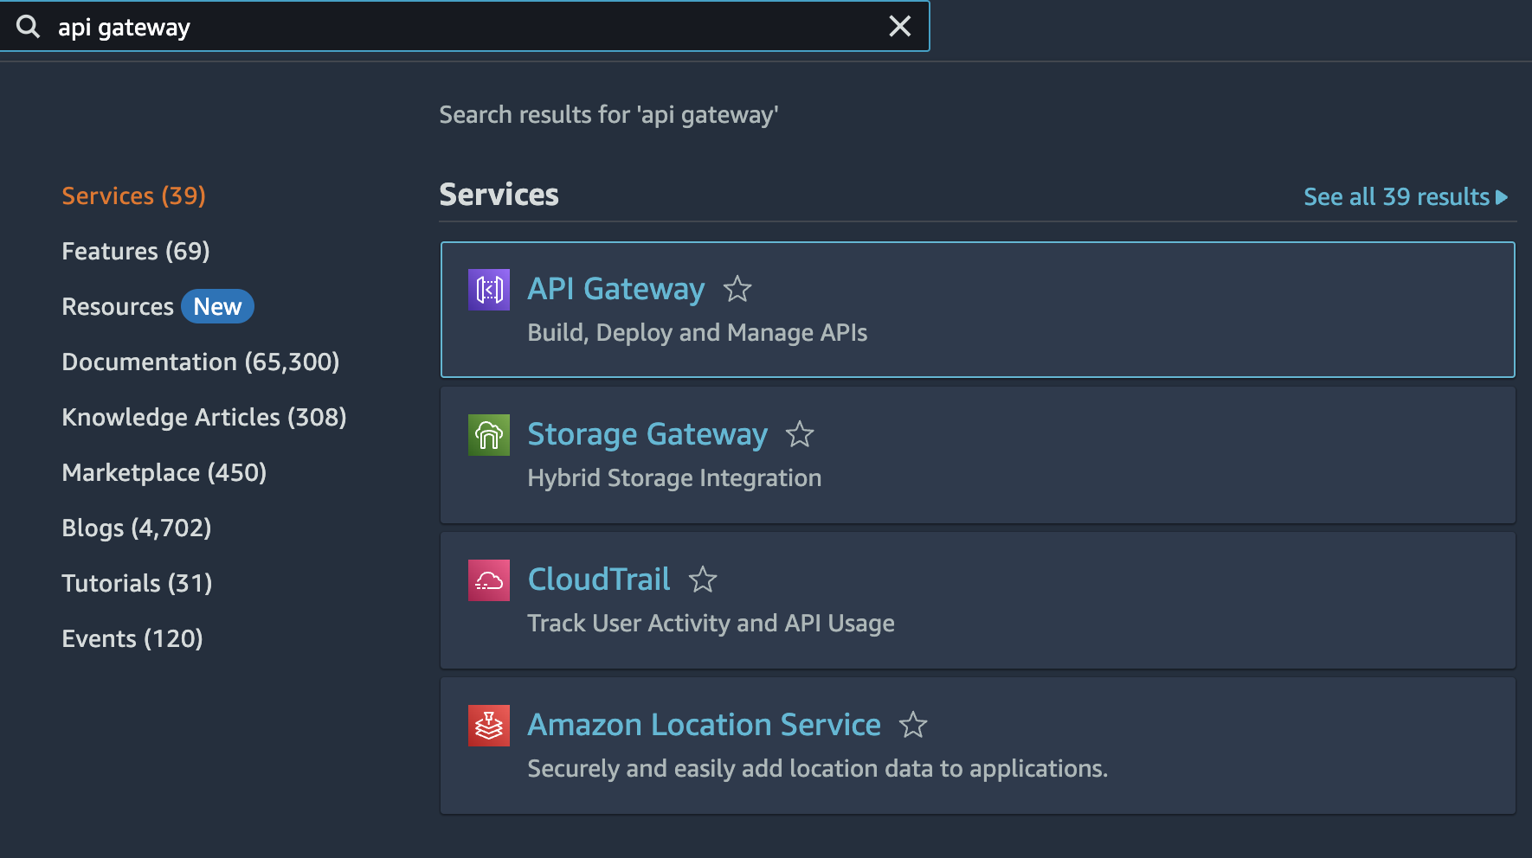Select the Resources category
This screenshot has width=1532, height=858.
[x=118, y=307]
